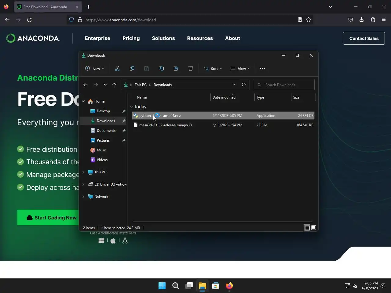The width and height of the screenshot is (391, 293).
Task: Click the This PC breadcrumb segment
Action: [141, 85]
